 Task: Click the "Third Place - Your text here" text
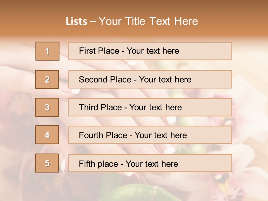point(130,107)
